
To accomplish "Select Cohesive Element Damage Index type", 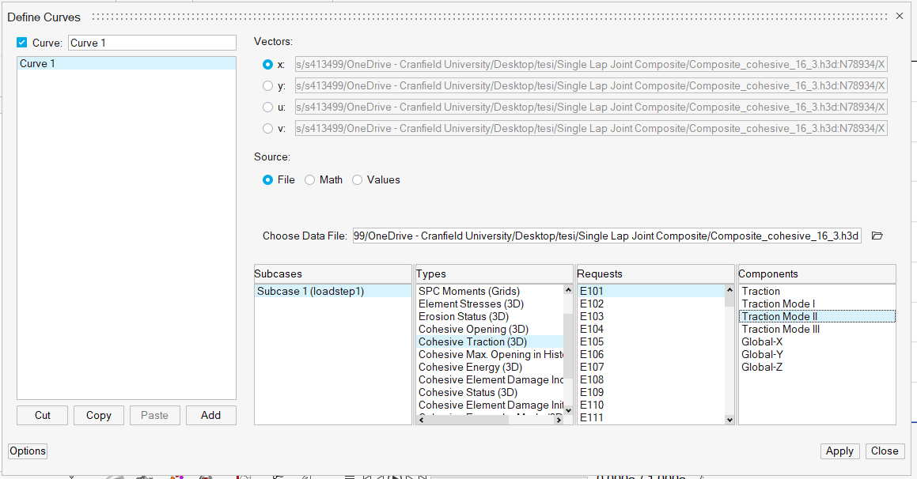I will tap(491, 379).
